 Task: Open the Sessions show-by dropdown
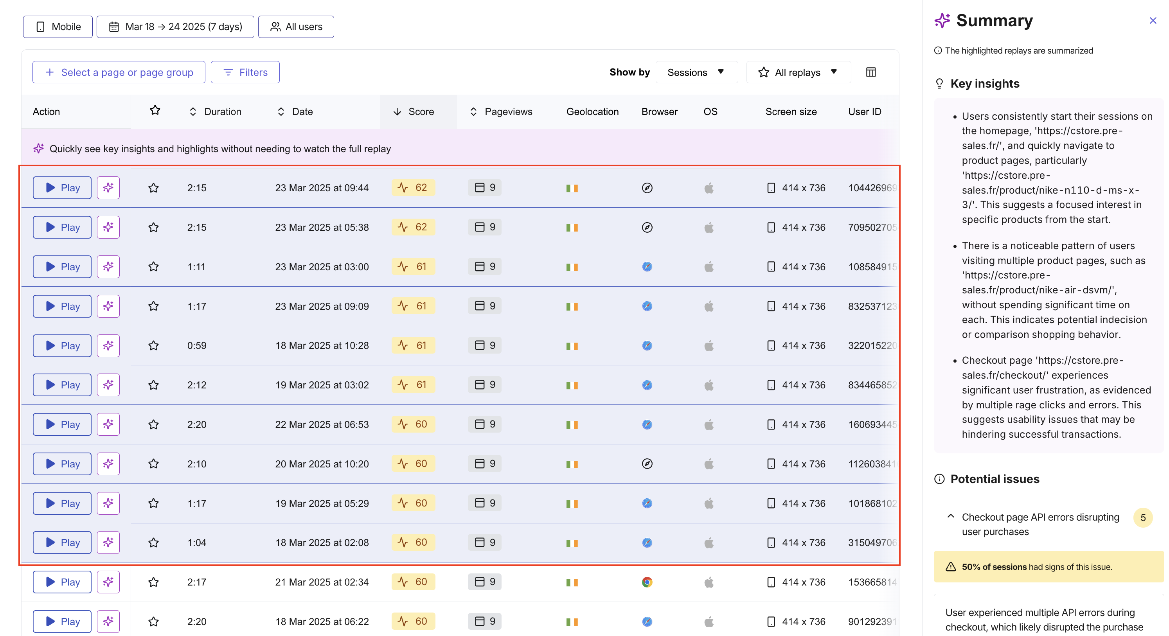pos(697,72)
